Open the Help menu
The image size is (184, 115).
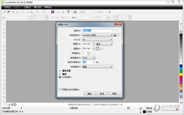point(48,7)
